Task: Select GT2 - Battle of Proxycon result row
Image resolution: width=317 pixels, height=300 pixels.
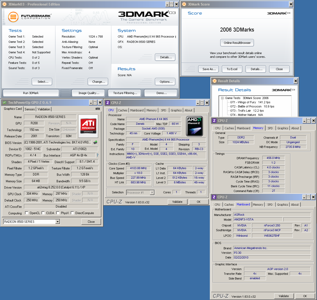Action: [x=252, y=106]
